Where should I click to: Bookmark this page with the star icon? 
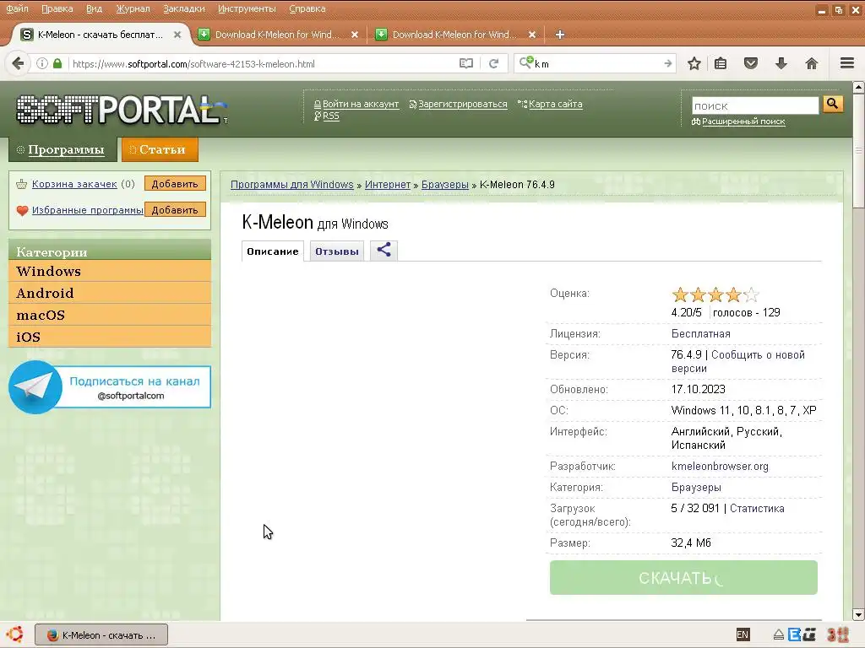694,63
